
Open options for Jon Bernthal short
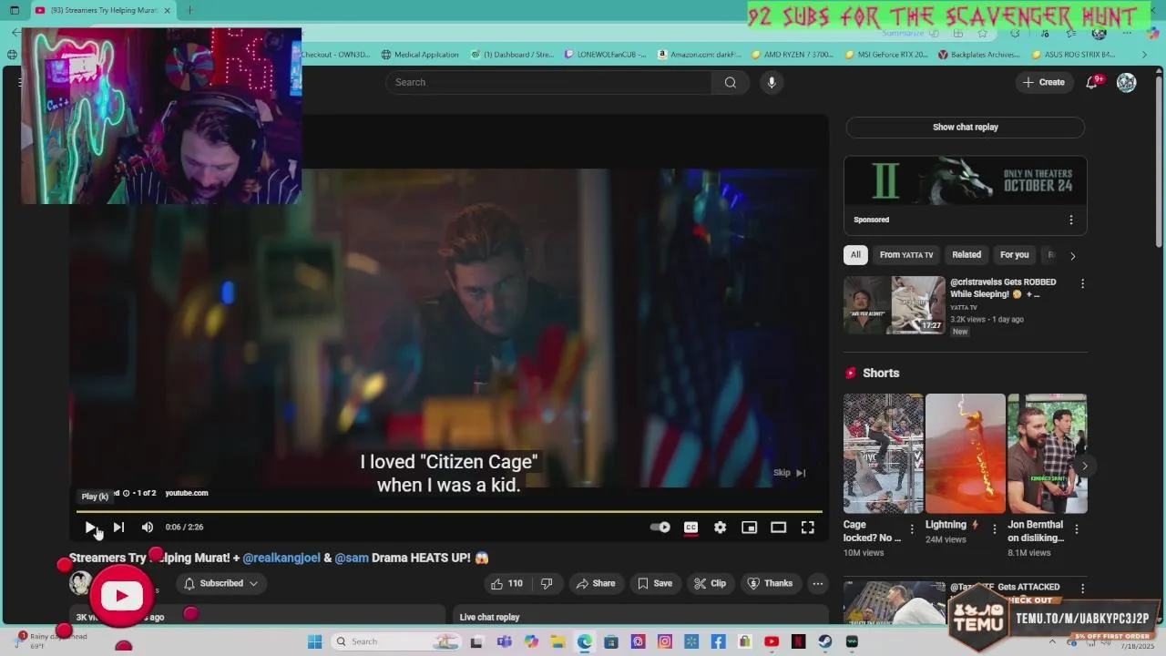(1077, 529)
